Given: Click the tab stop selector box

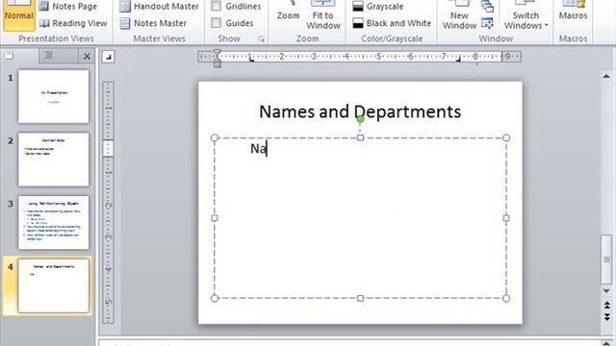Looking at the screenshot, I should click(108, 57).
